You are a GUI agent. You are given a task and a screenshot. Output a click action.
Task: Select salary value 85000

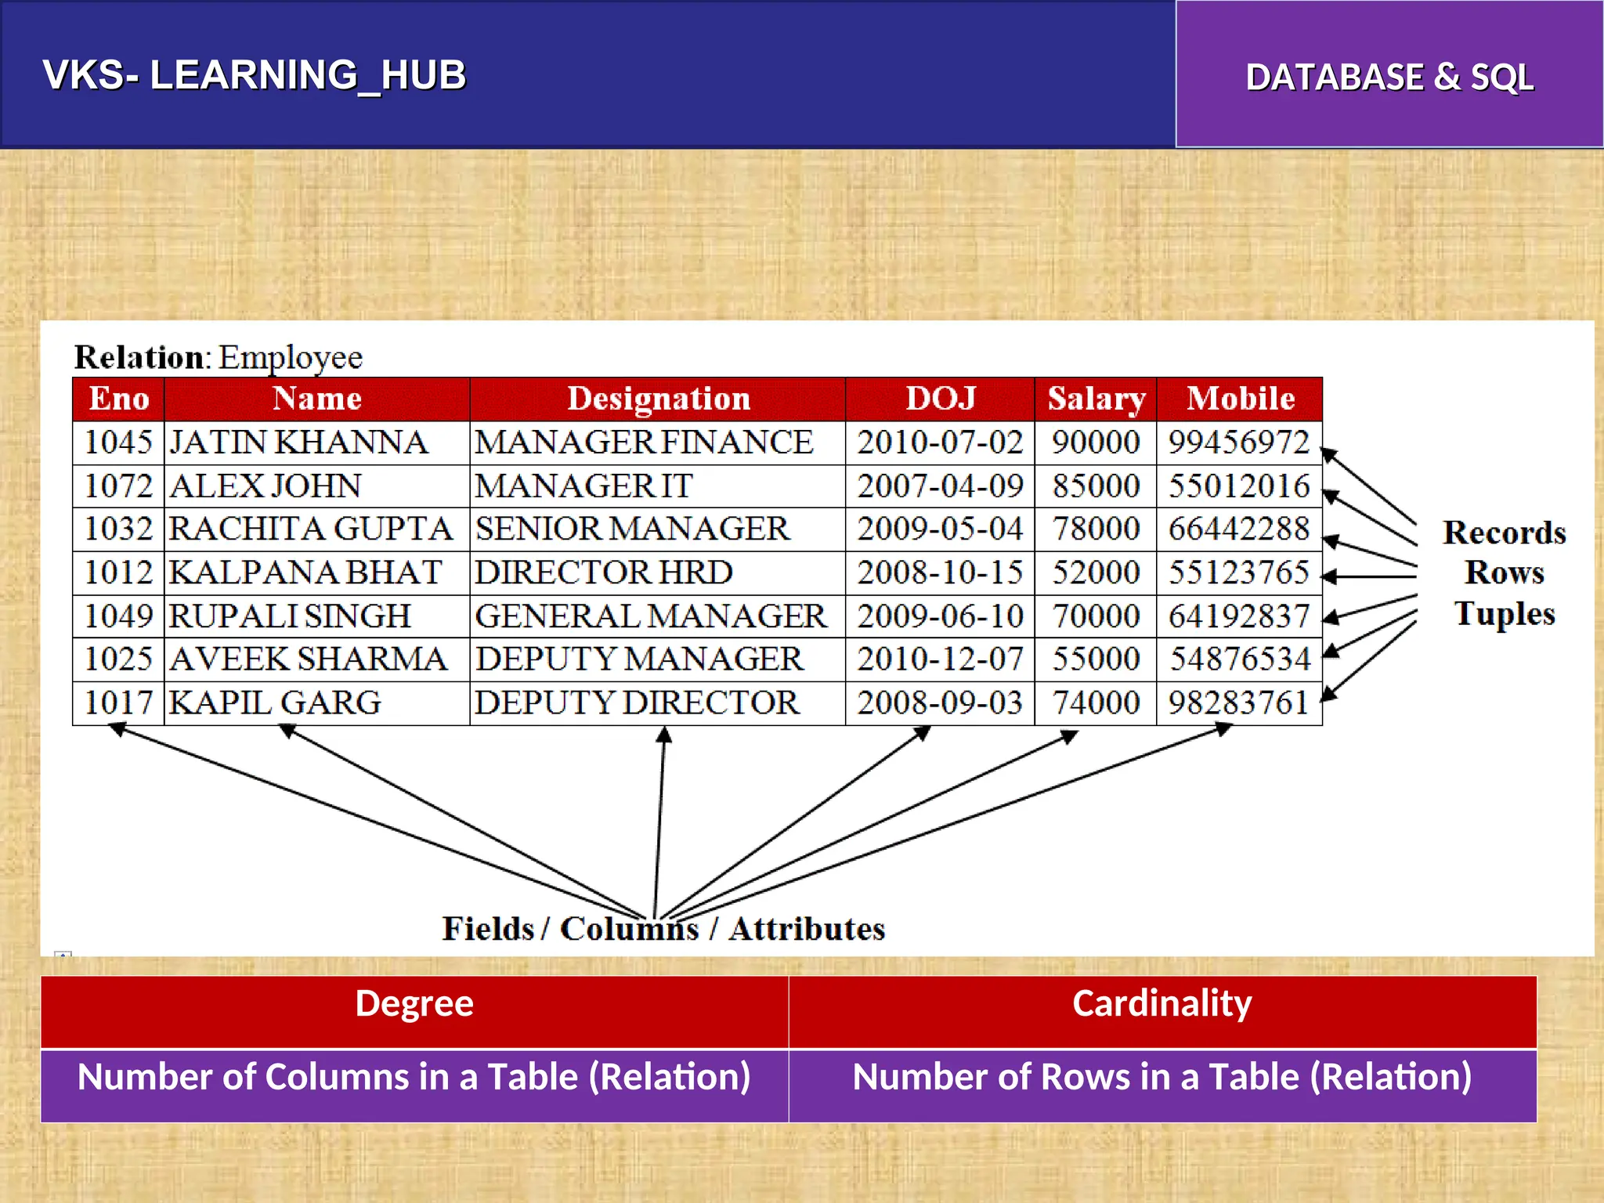[x=1096, y=486]
